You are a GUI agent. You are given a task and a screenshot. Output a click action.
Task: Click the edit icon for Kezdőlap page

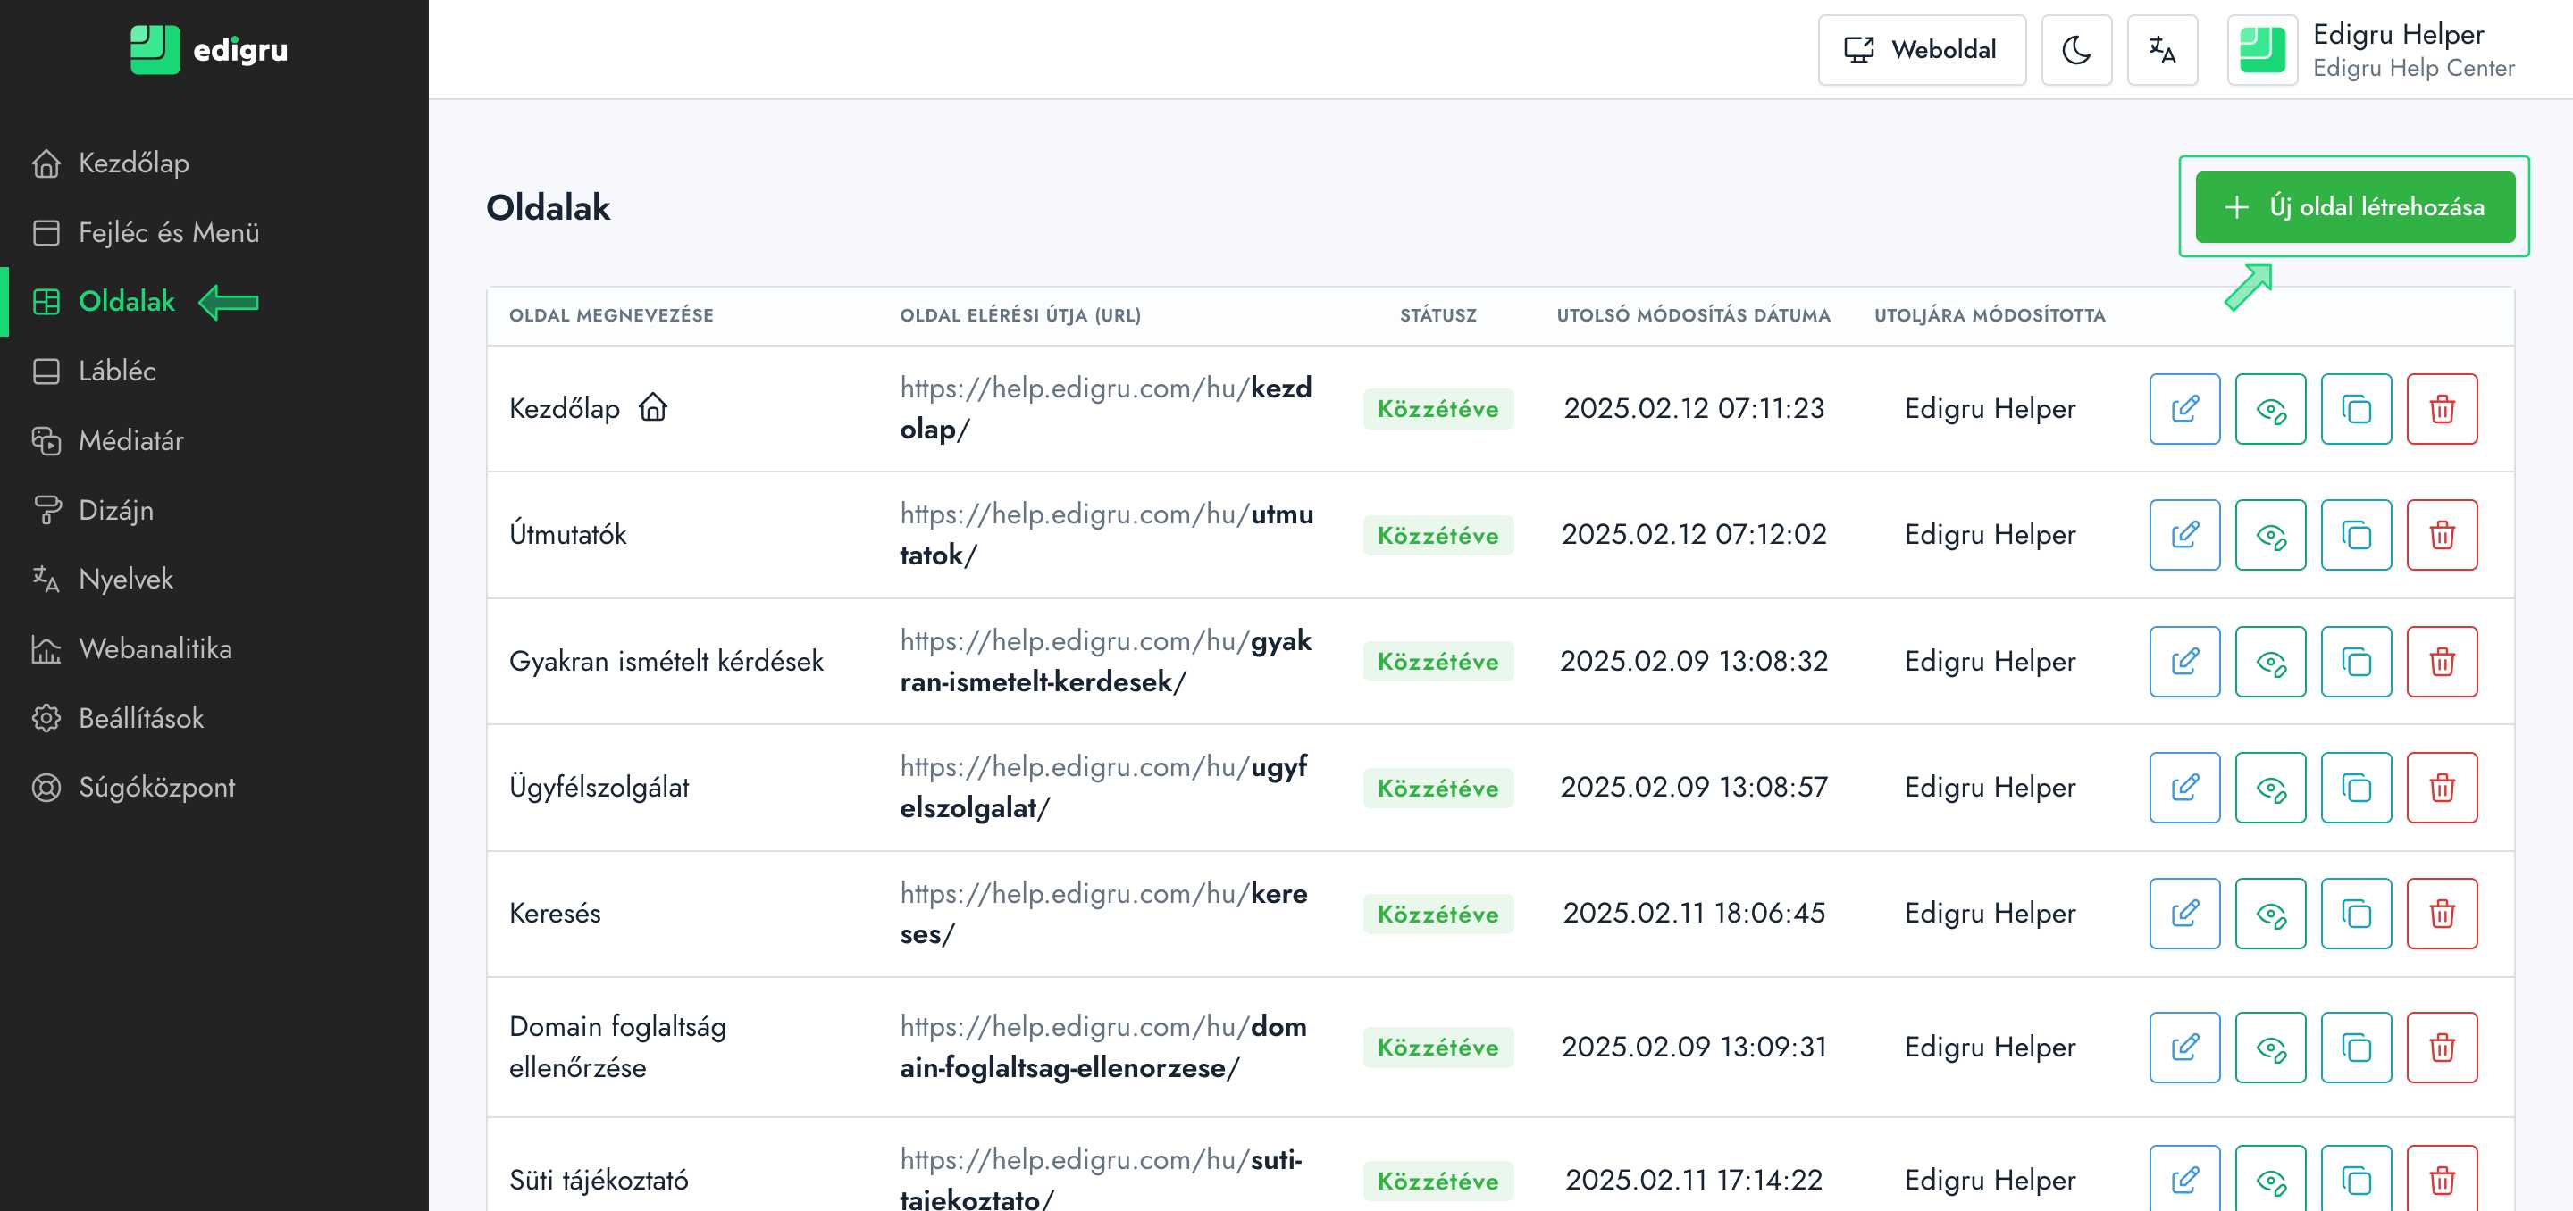pos(2184,408)
